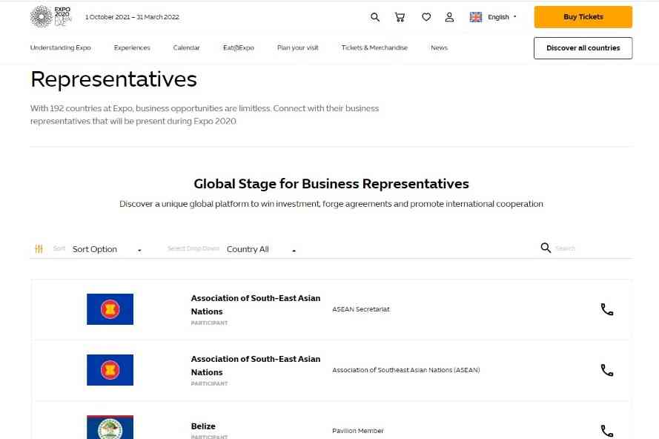Image resolution: width=659 pixels, height=439 pixels.
Task: Open the Calendar menu item
Action: 186,47
